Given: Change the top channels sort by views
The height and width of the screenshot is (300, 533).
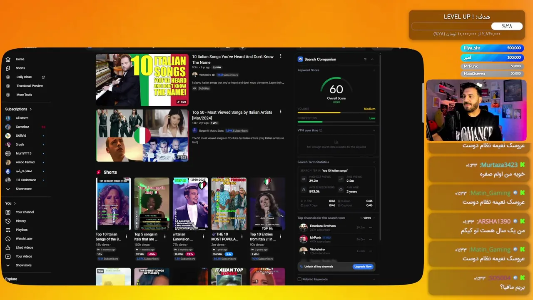Looking at the screenshot, I should 366,218.
